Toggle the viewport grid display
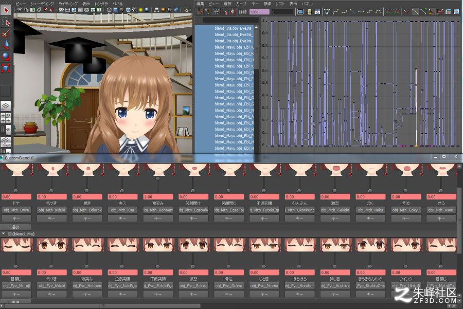This screenshot has width=463, height=309. click(x=61, y=10)
